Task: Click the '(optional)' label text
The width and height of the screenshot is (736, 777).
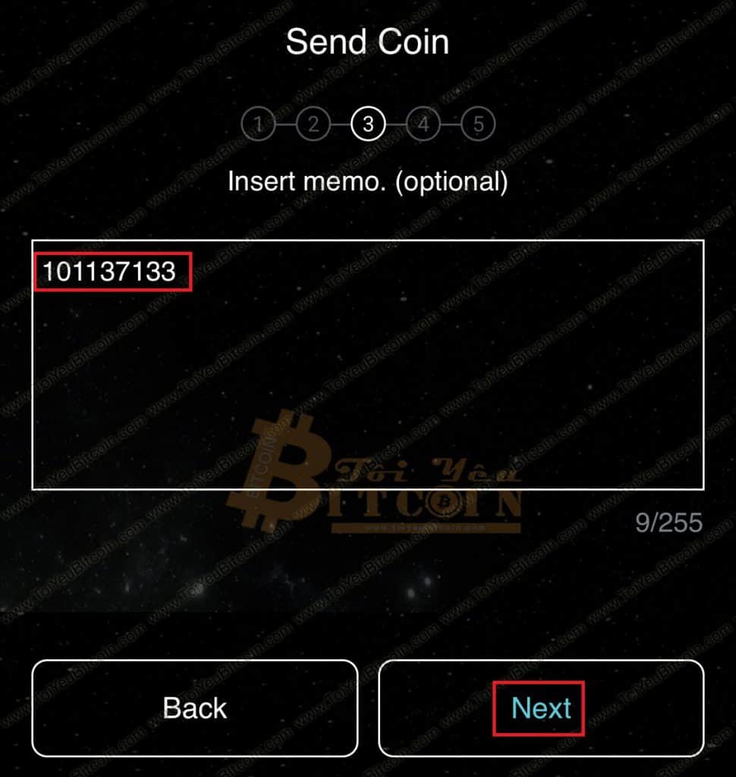Action: pyautogui.click(x=451, y=182)
